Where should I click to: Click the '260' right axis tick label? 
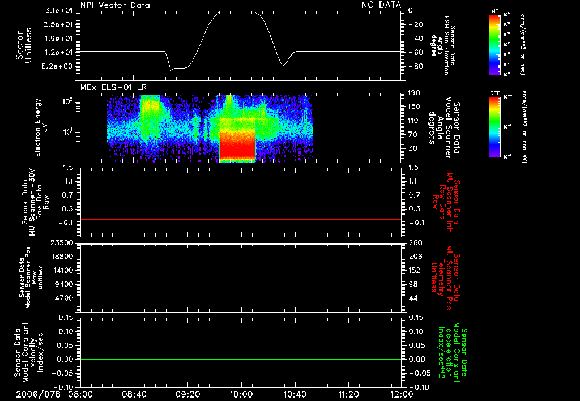point(415,242)
